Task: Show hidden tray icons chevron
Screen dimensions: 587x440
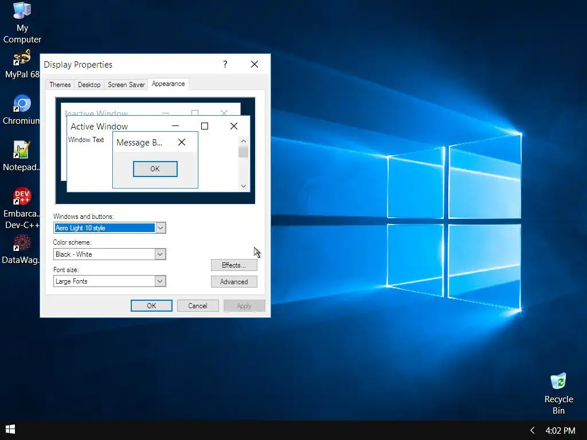Action: click(x=533, y=431)
